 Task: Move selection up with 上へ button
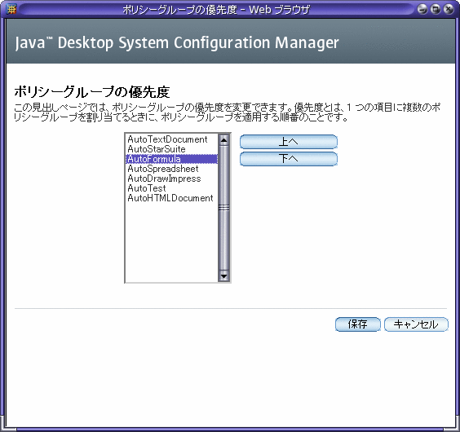click(x=289, y=142)
